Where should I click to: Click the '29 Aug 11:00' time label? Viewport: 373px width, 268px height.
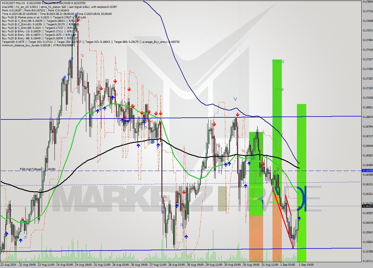[x=214, y=265]
